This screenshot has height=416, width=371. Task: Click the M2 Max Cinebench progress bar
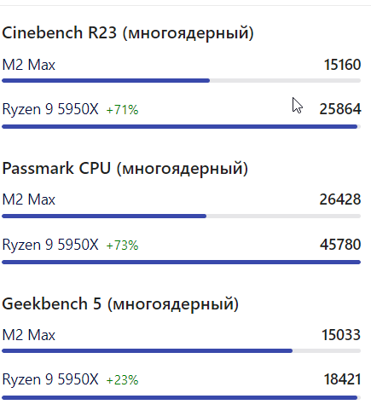pyautogui.click(x=182, y=81)
